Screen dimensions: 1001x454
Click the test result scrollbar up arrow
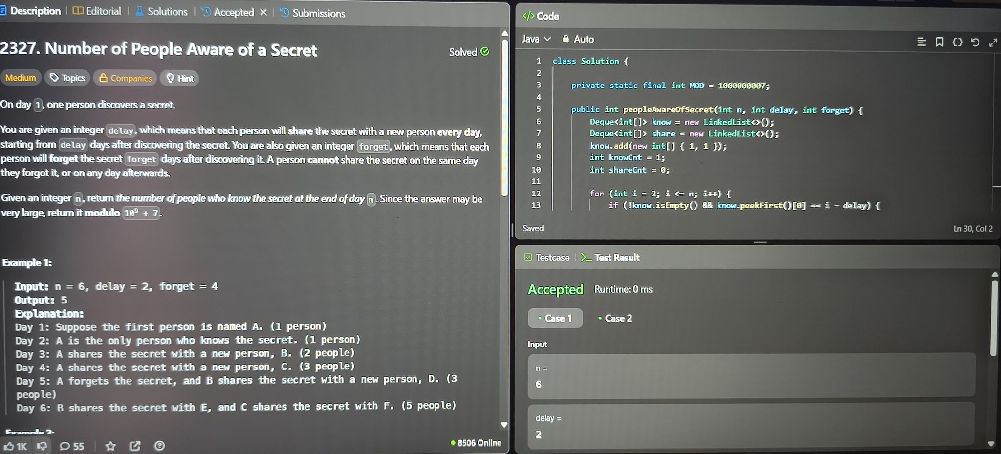point(995,274)
